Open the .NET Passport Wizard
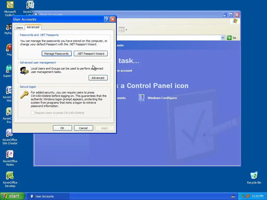This screenshot has width=267, height=200. point(90,54)
